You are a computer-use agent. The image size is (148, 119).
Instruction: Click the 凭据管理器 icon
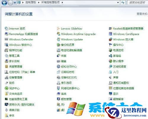[x=7, y=66]
